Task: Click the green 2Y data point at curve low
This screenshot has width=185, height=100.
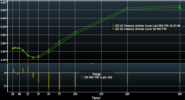Action: [33, 58]
